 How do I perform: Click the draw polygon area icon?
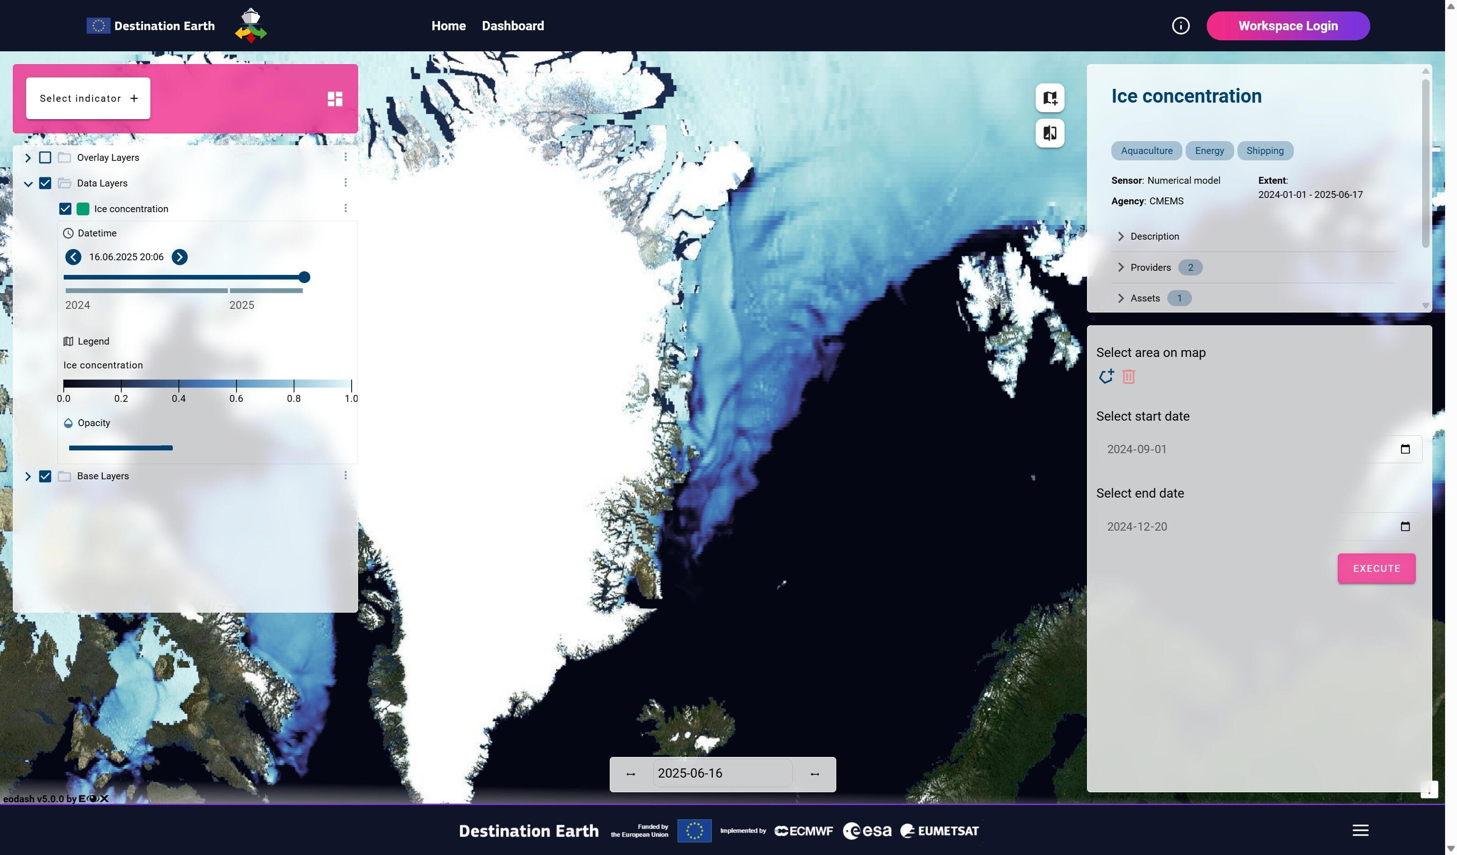[x=1105, y=377]
